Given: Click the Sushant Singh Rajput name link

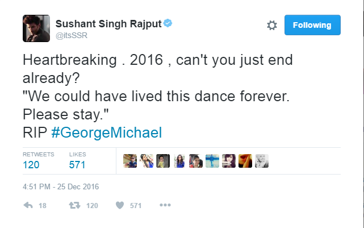Looking at the screenshot, I should tap(108, 24).
